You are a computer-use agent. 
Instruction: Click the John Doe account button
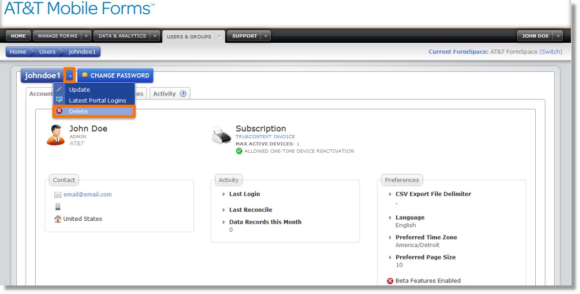pos(536,36)
